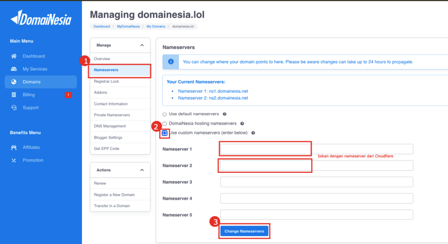Select Nameservers in the Manage list
The width and height of the screenshot is (448, 244).
[120, 70]
